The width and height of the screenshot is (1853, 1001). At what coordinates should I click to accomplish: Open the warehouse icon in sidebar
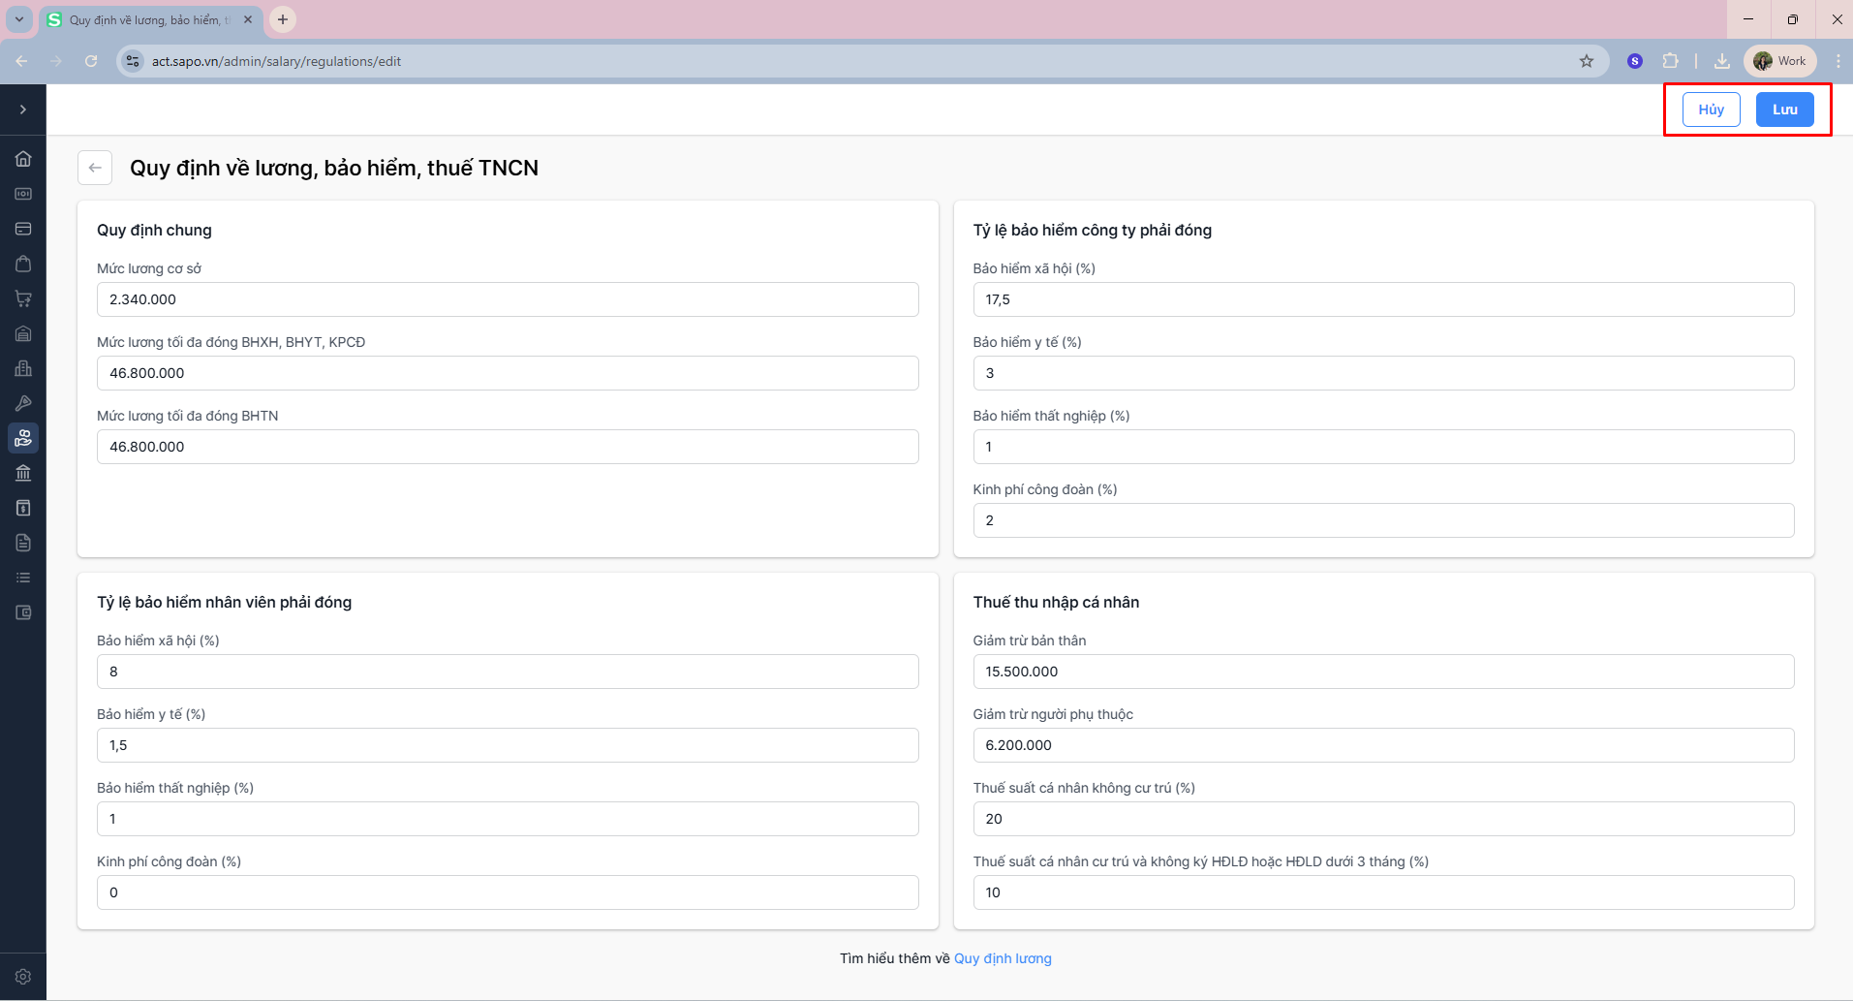(x=23, y=333)
